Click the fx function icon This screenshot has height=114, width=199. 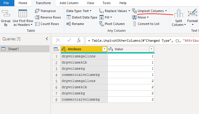tap(79, 41)
